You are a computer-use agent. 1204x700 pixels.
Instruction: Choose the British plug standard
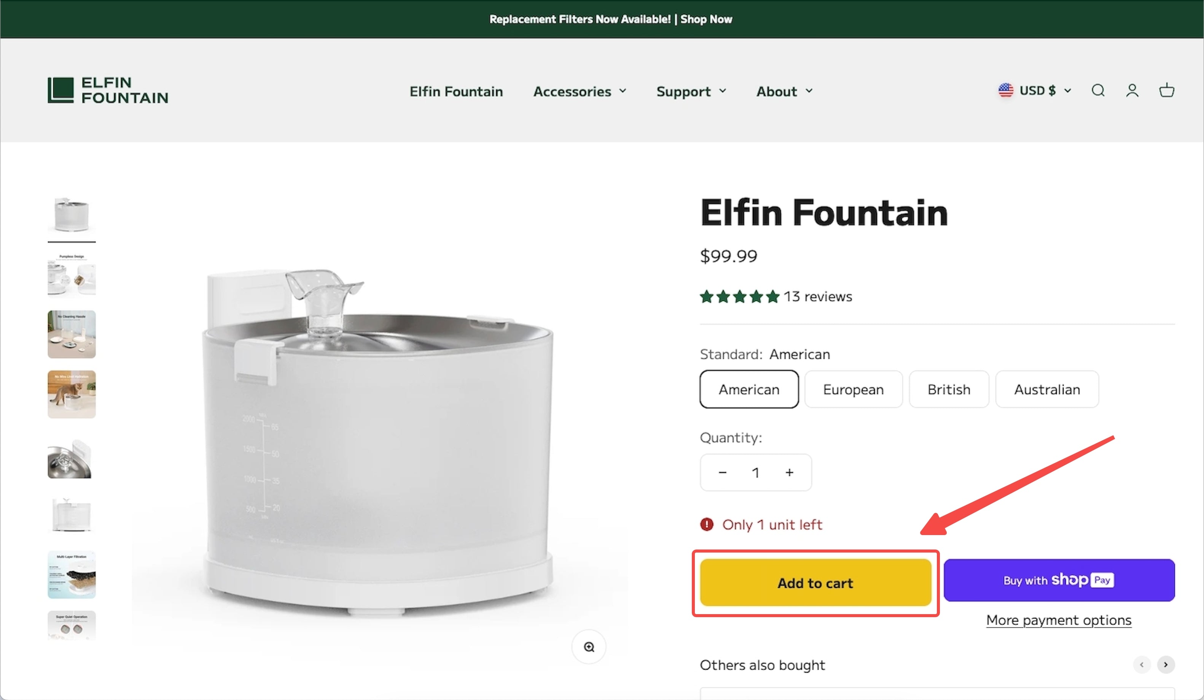[949, 390]
